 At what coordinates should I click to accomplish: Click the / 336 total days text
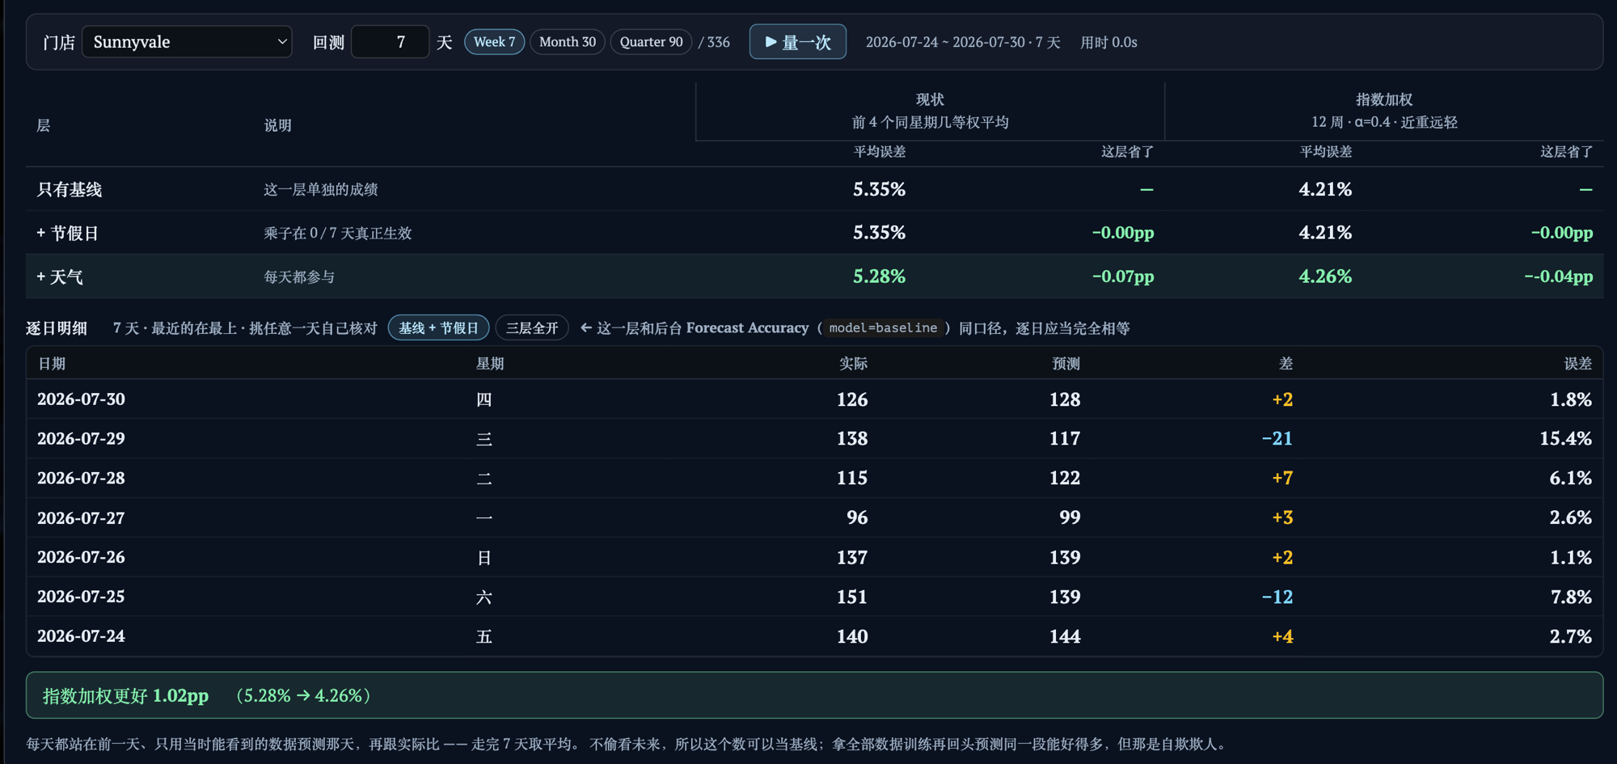(x=714, y=42)
